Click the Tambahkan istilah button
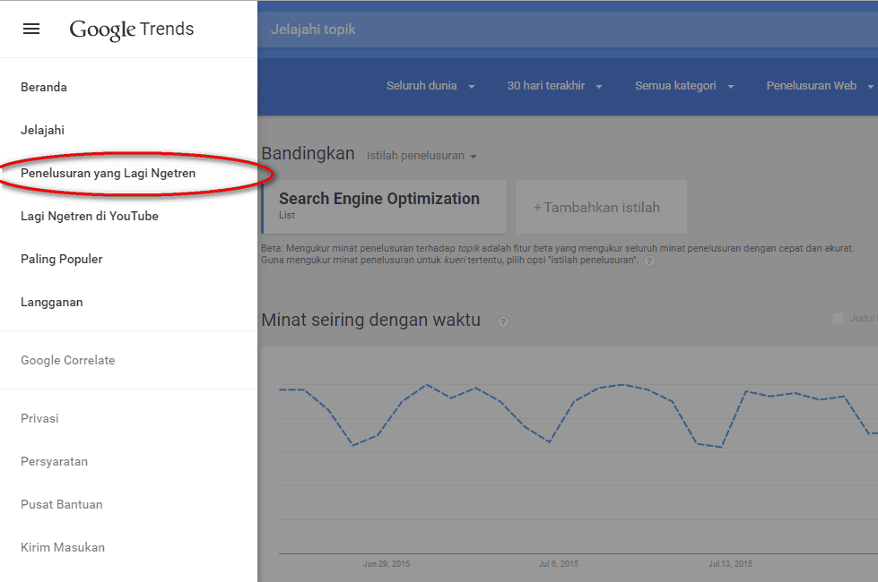The width and height of the screenshot is (878, 582). pyautogui.click(x=601, y=207)
